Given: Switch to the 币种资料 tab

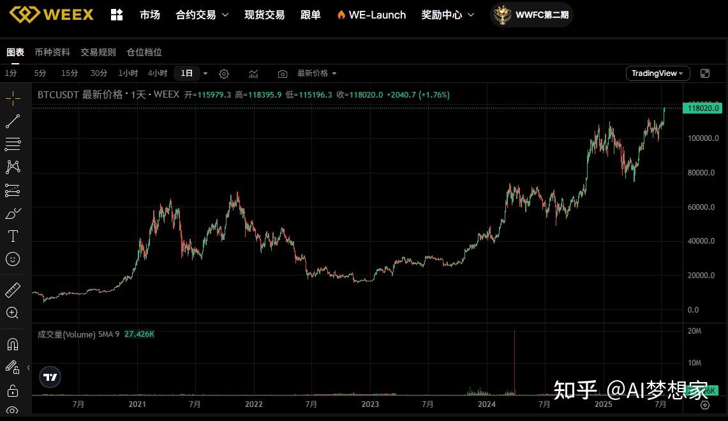Looking at the screenshot, I should pos(52,52).
